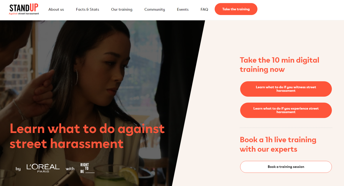
Task: Select Learn what to do if you experience harassment
Action: (x=286, y=110)
